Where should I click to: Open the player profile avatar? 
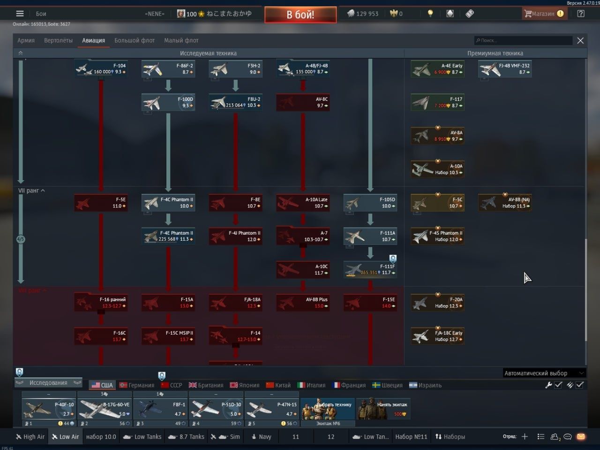pos(180,14)
